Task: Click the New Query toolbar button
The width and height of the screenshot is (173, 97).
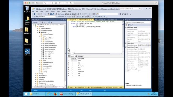Action: tap(60, 14)
